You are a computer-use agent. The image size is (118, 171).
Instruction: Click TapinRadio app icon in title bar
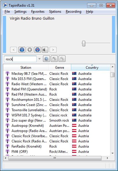coord(5,5)
